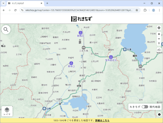Open a new browser tab

(47, 3)
